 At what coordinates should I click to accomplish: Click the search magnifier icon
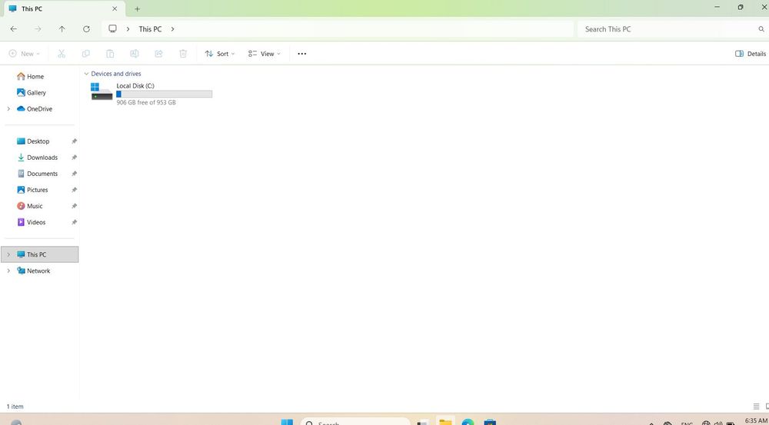(x=761, y=29)
